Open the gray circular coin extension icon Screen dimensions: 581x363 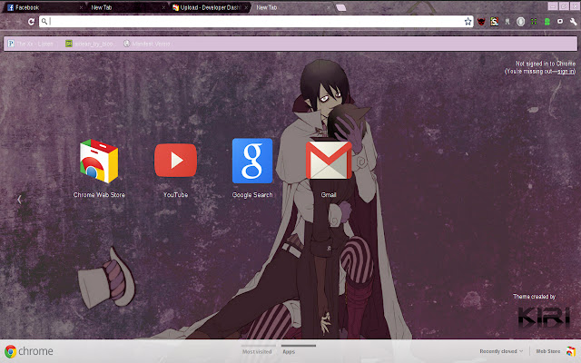click(x=520, y=22)
